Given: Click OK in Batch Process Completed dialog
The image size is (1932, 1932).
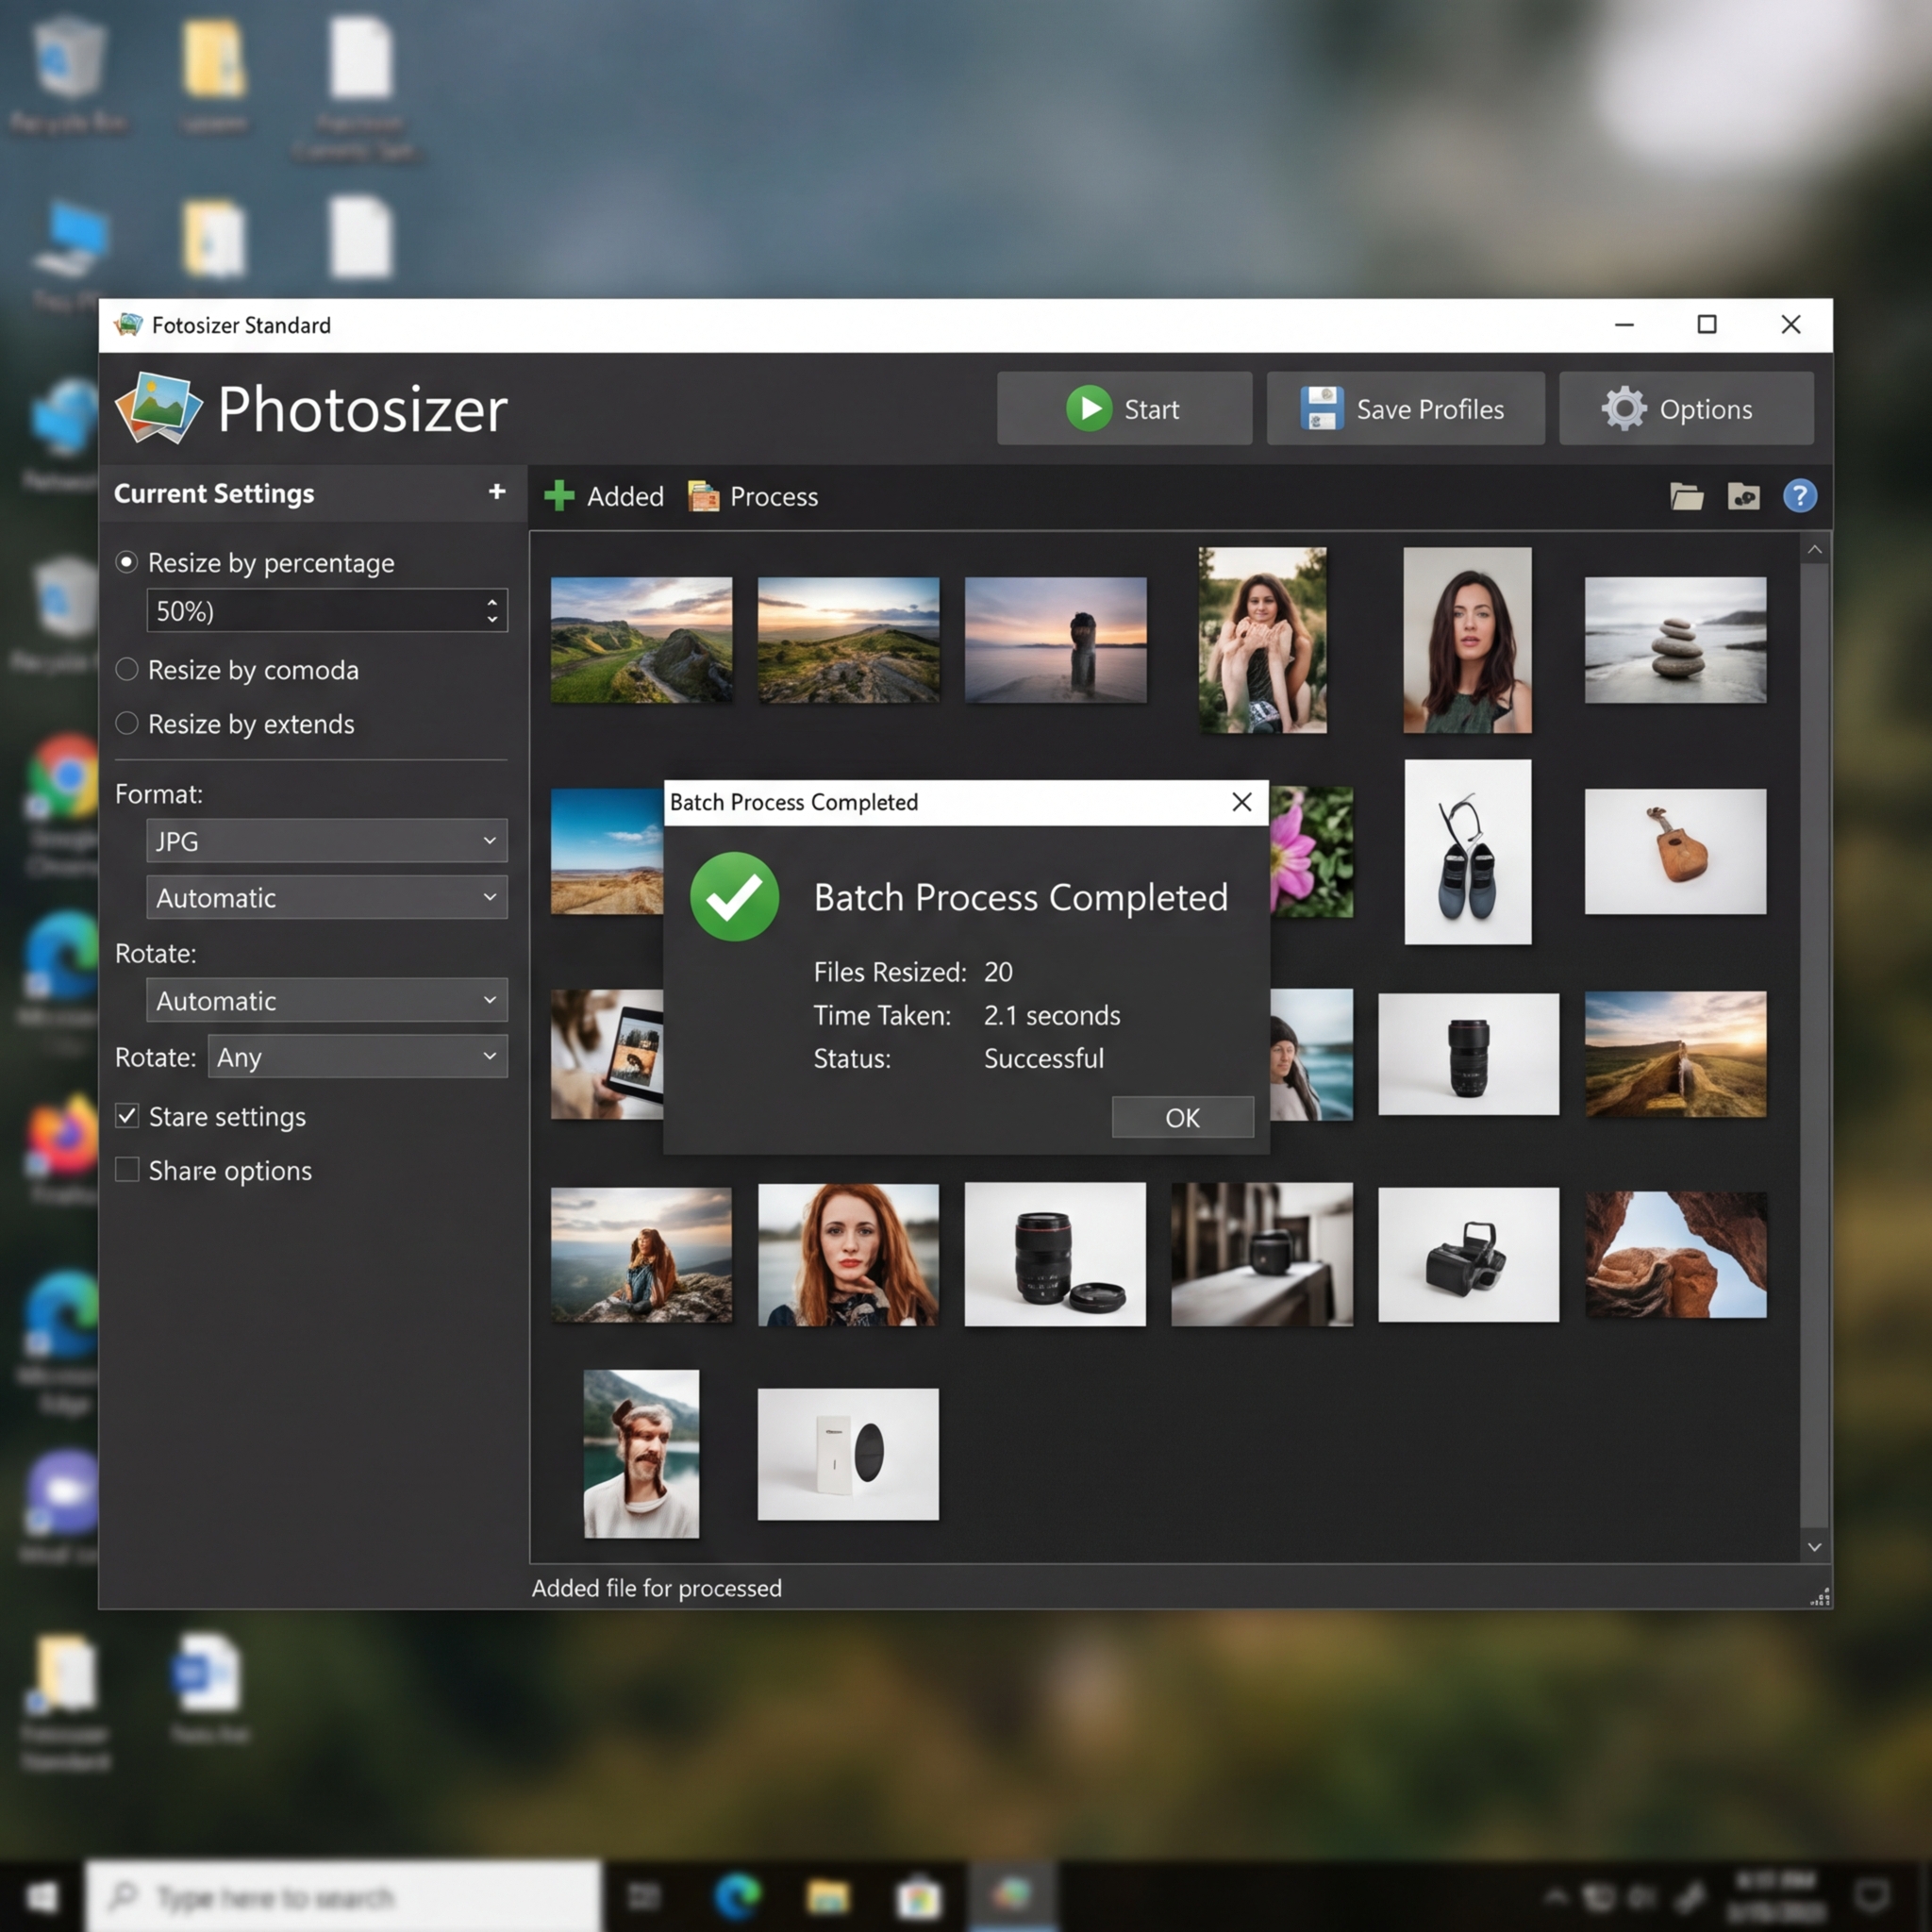Looking at the screenshot, I should (x=1182, y=1117).
